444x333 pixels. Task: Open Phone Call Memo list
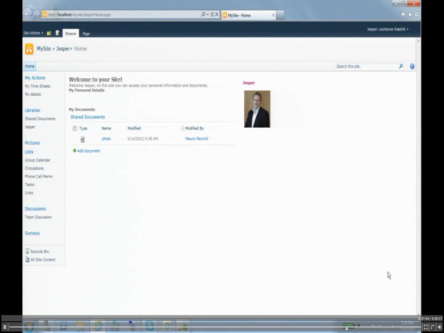point(38,176)
